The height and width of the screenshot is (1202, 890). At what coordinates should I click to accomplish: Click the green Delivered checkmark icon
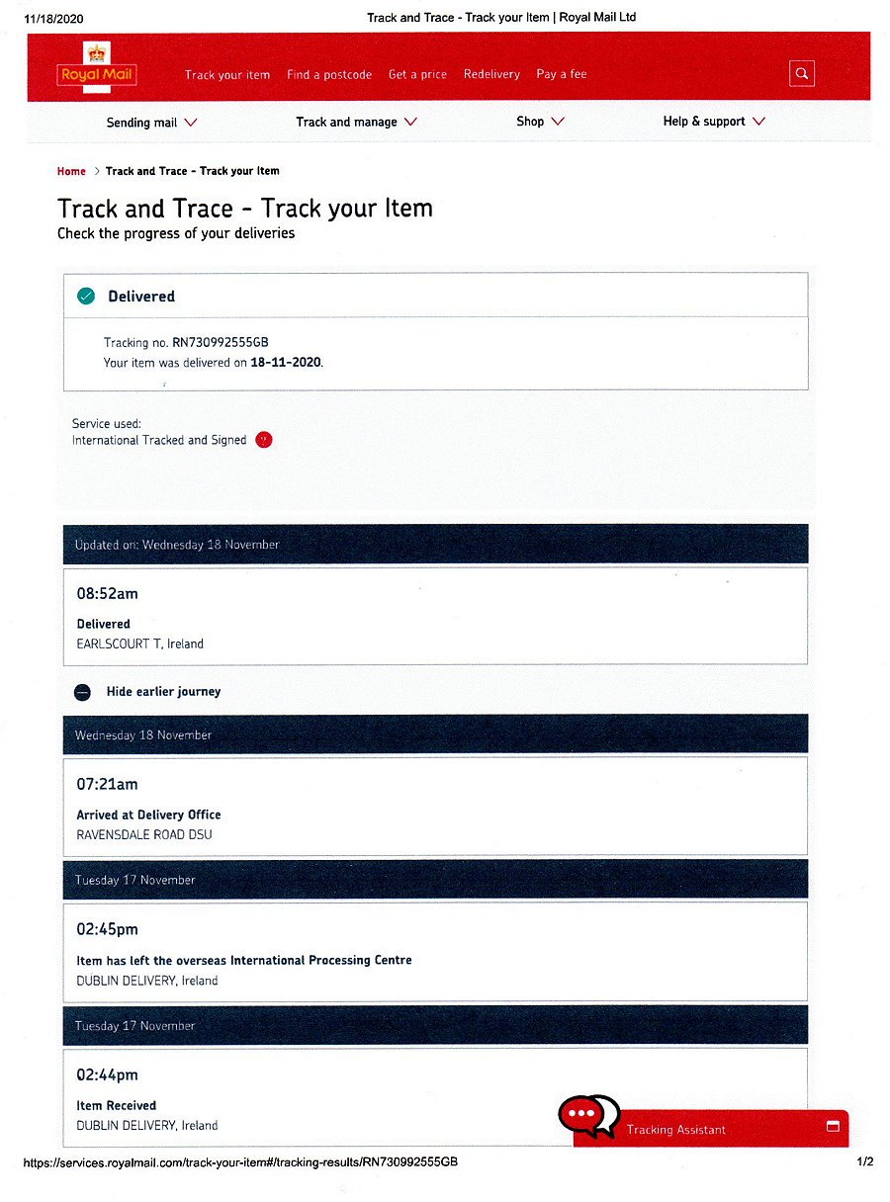click(x=86, y=296)
